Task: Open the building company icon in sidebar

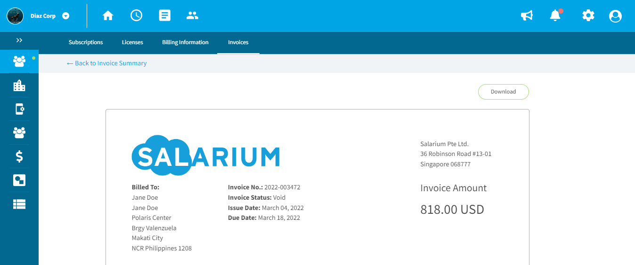Action: (19, 86)
